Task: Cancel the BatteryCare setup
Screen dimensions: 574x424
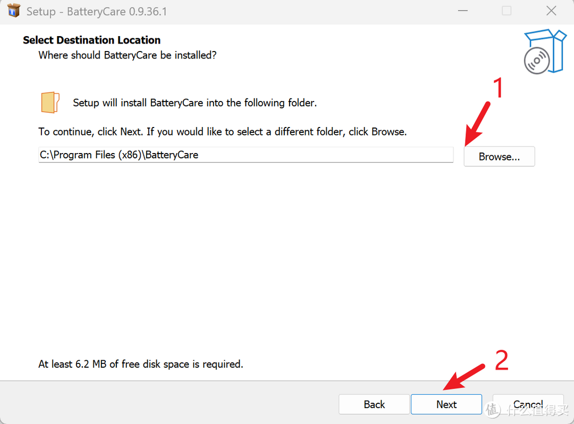Action: tap(528, 404)
